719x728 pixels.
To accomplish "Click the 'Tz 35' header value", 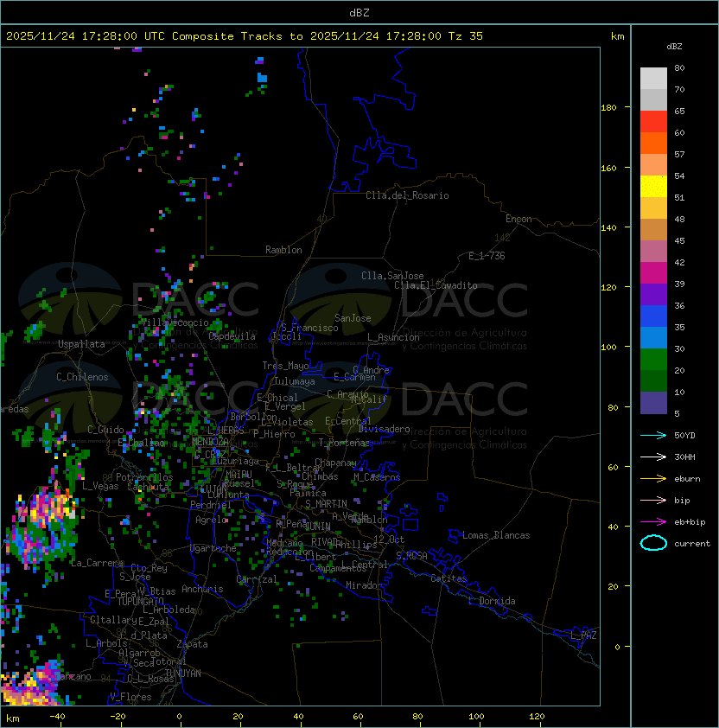I will 466,36.
